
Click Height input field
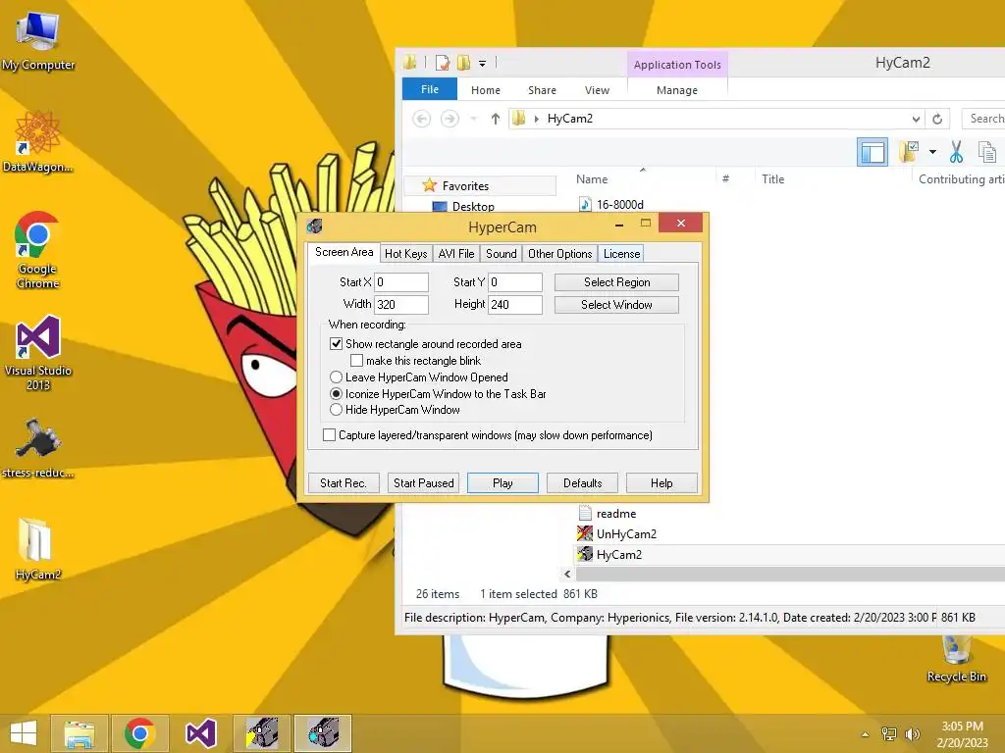click(x=515, y=305)
